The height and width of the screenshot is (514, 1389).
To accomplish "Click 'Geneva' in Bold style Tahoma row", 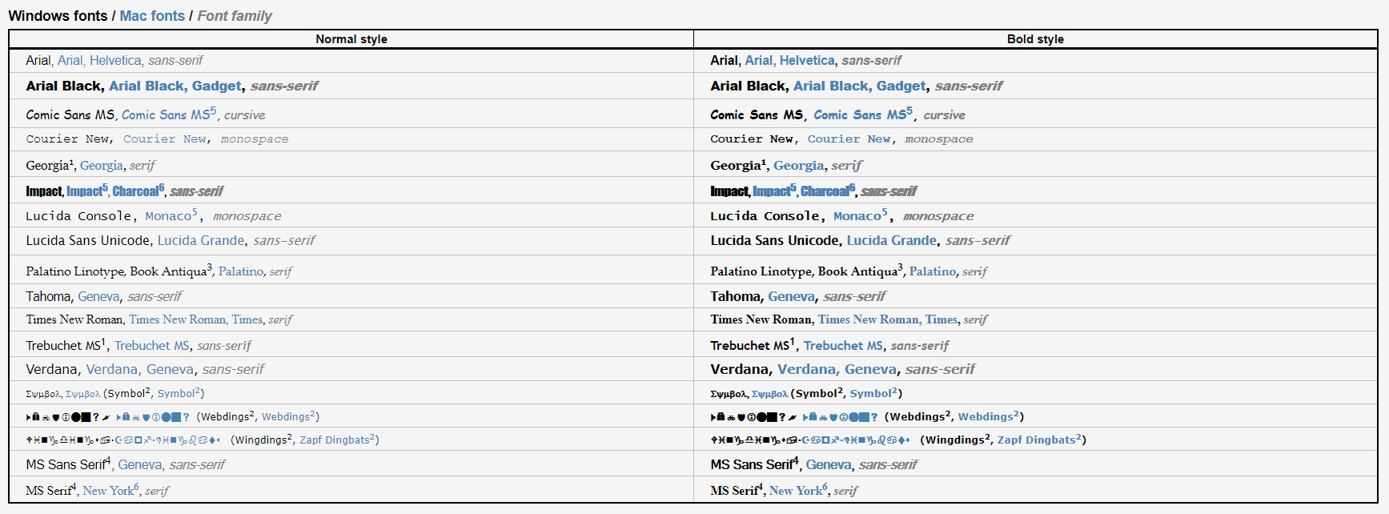I will (791, 297).
